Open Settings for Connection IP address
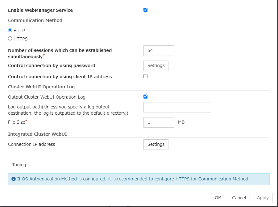The width and height of the screenshot is (278, 207). coord(156,145)
